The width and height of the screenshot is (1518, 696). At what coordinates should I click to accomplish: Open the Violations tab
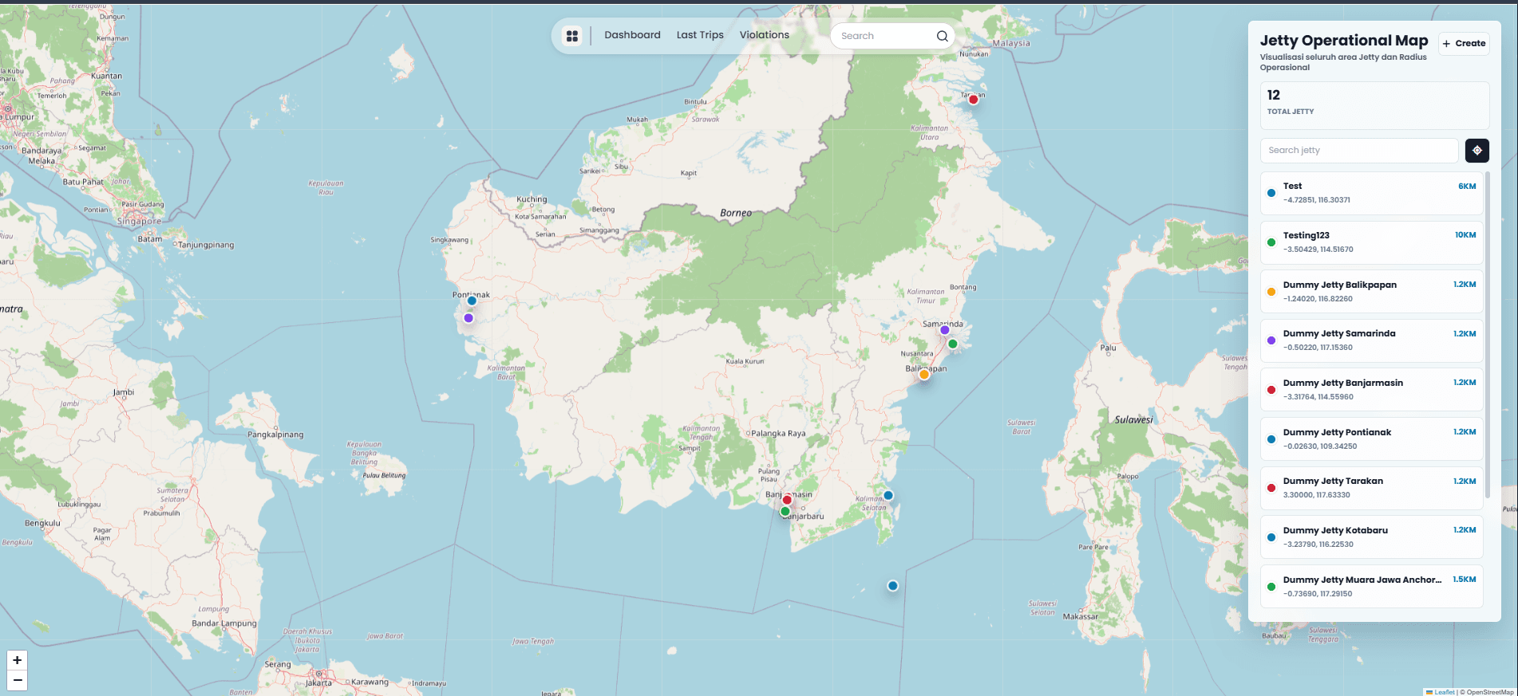764,35
